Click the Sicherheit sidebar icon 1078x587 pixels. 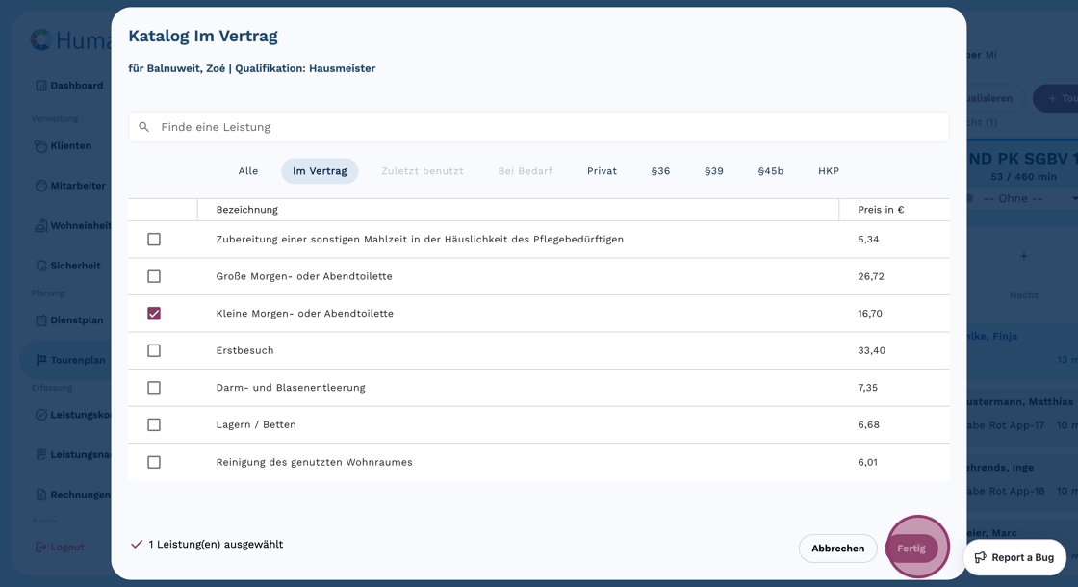tap(41, 266)
